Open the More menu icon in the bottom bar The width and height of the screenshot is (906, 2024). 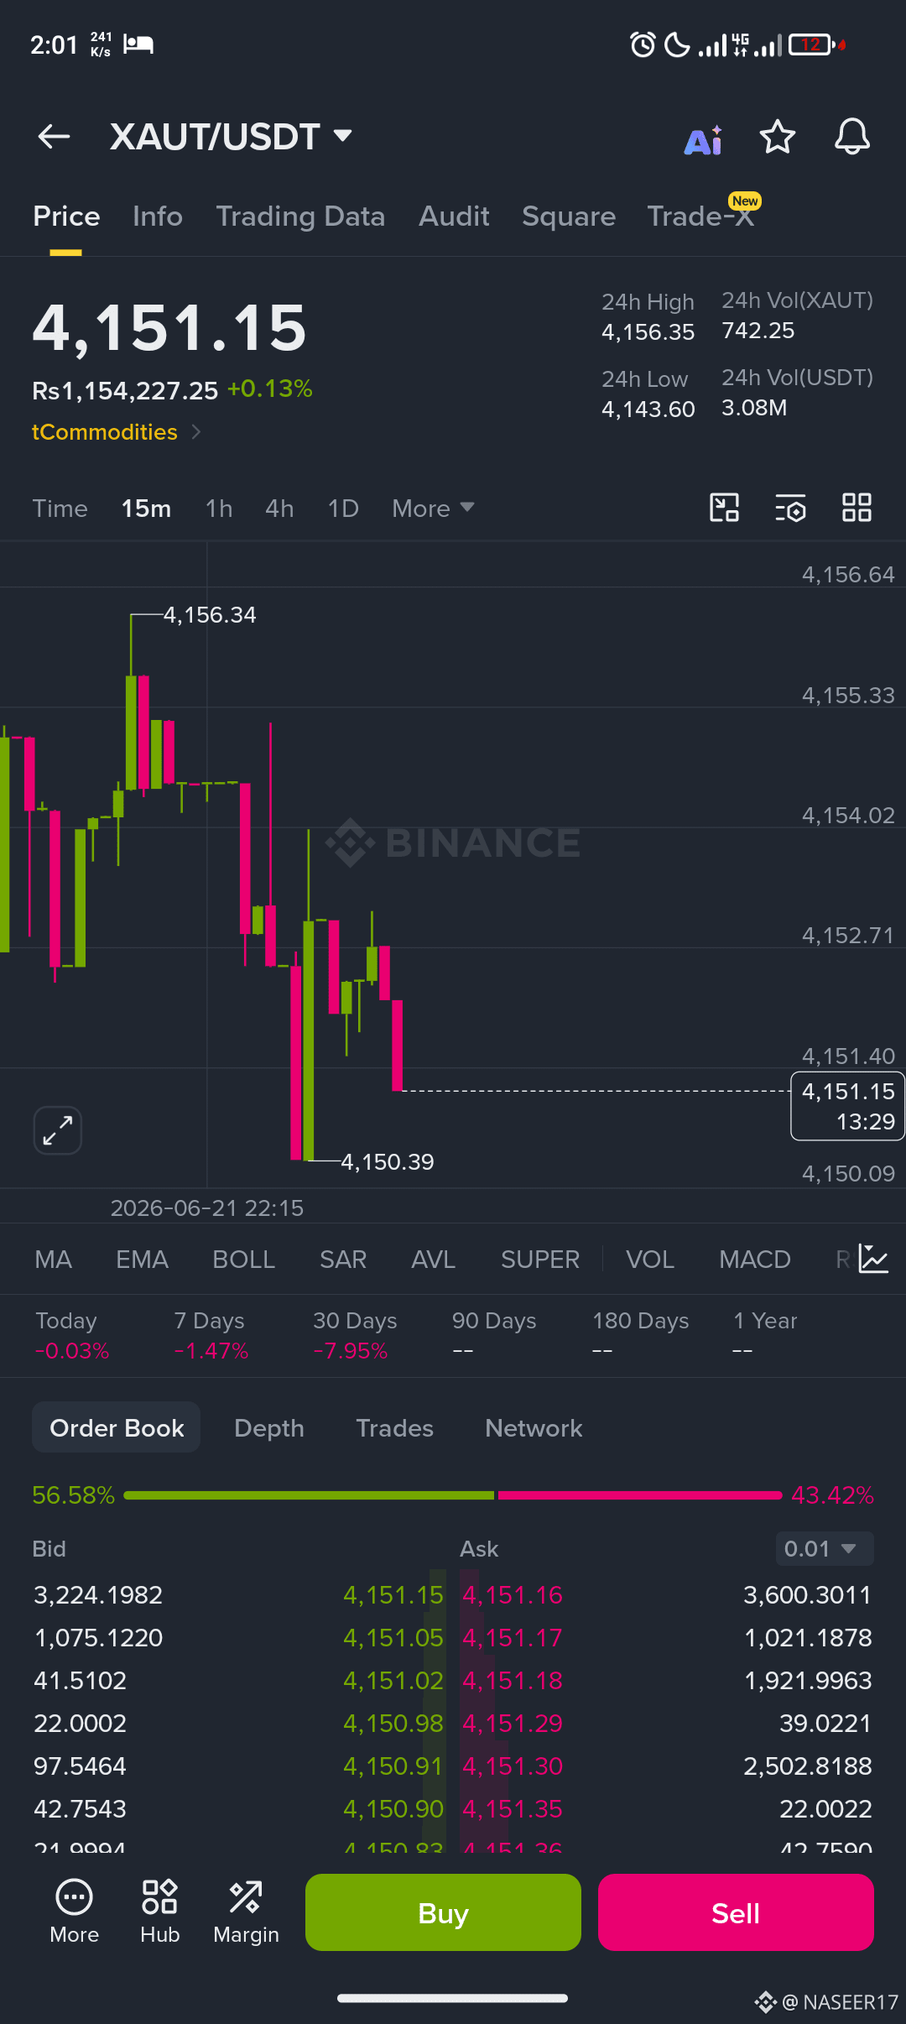(x=75, y=1912)
